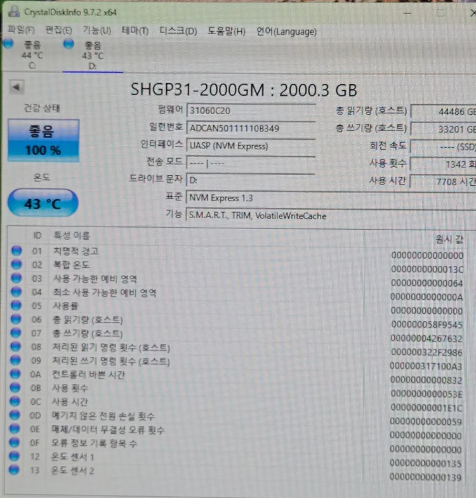476x498 pixels.
Task: Click the blue status orb above C: drive
Action: (8, 44)
